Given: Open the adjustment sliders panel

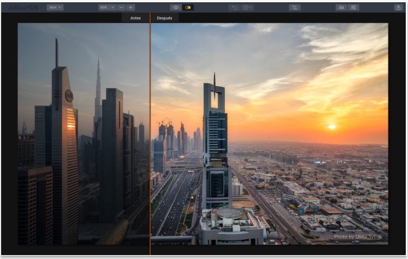Looking at the screenshot, I should pyautogui.click(x=353, y=7).
